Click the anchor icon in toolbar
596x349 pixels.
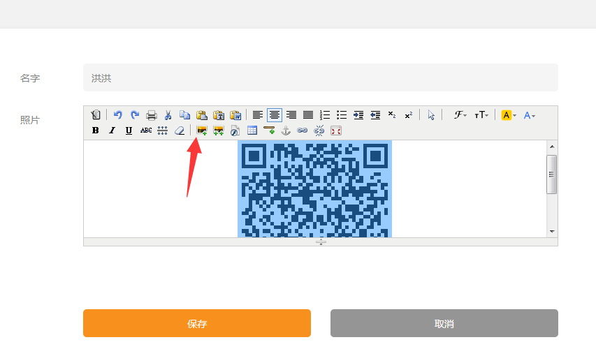click(x=285, y=131)
